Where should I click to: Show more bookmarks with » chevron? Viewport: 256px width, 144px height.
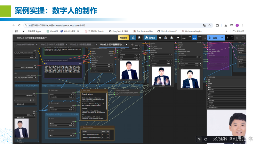click(x=227, y=31)
